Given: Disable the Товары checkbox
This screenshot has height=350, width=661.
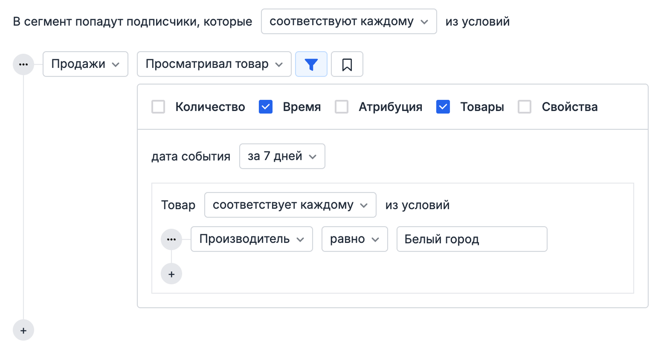Looking at the screenshot, I should point(443,107).
